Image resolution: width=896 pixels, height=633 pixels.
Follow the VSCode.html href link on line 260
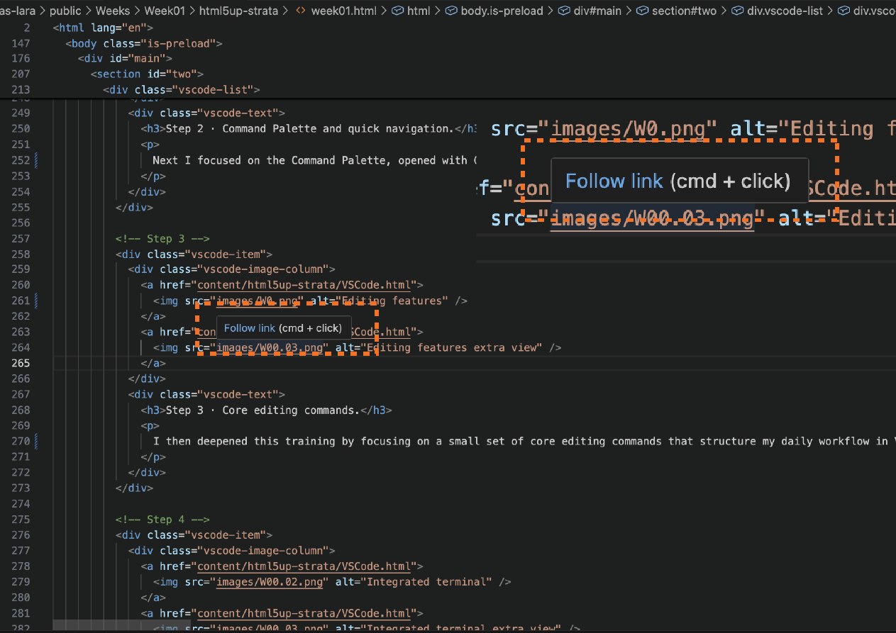pyautogui.click(x=304, y=286)
